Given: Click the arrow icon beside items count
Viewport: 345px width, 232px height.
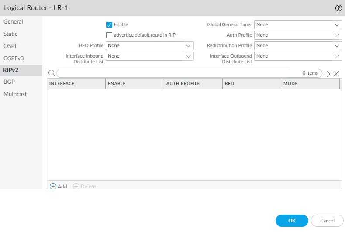Looking at the screenshot, I should coord(327,74).
